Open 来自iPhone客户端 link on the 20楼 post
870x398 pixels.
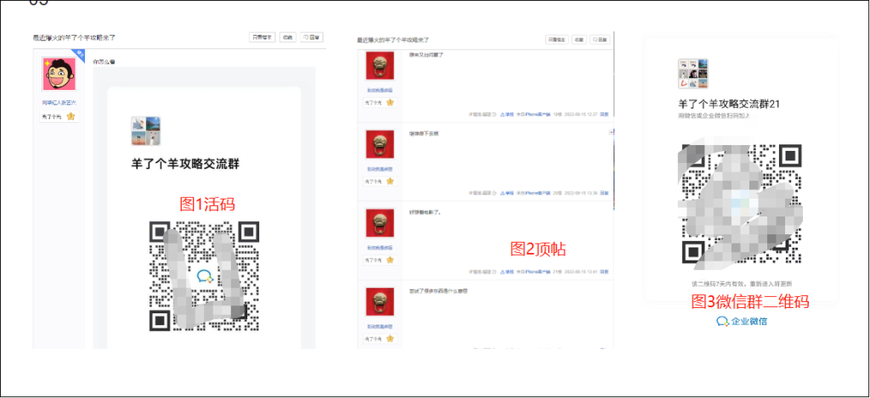pyautogui.click(x=534, y=193)
